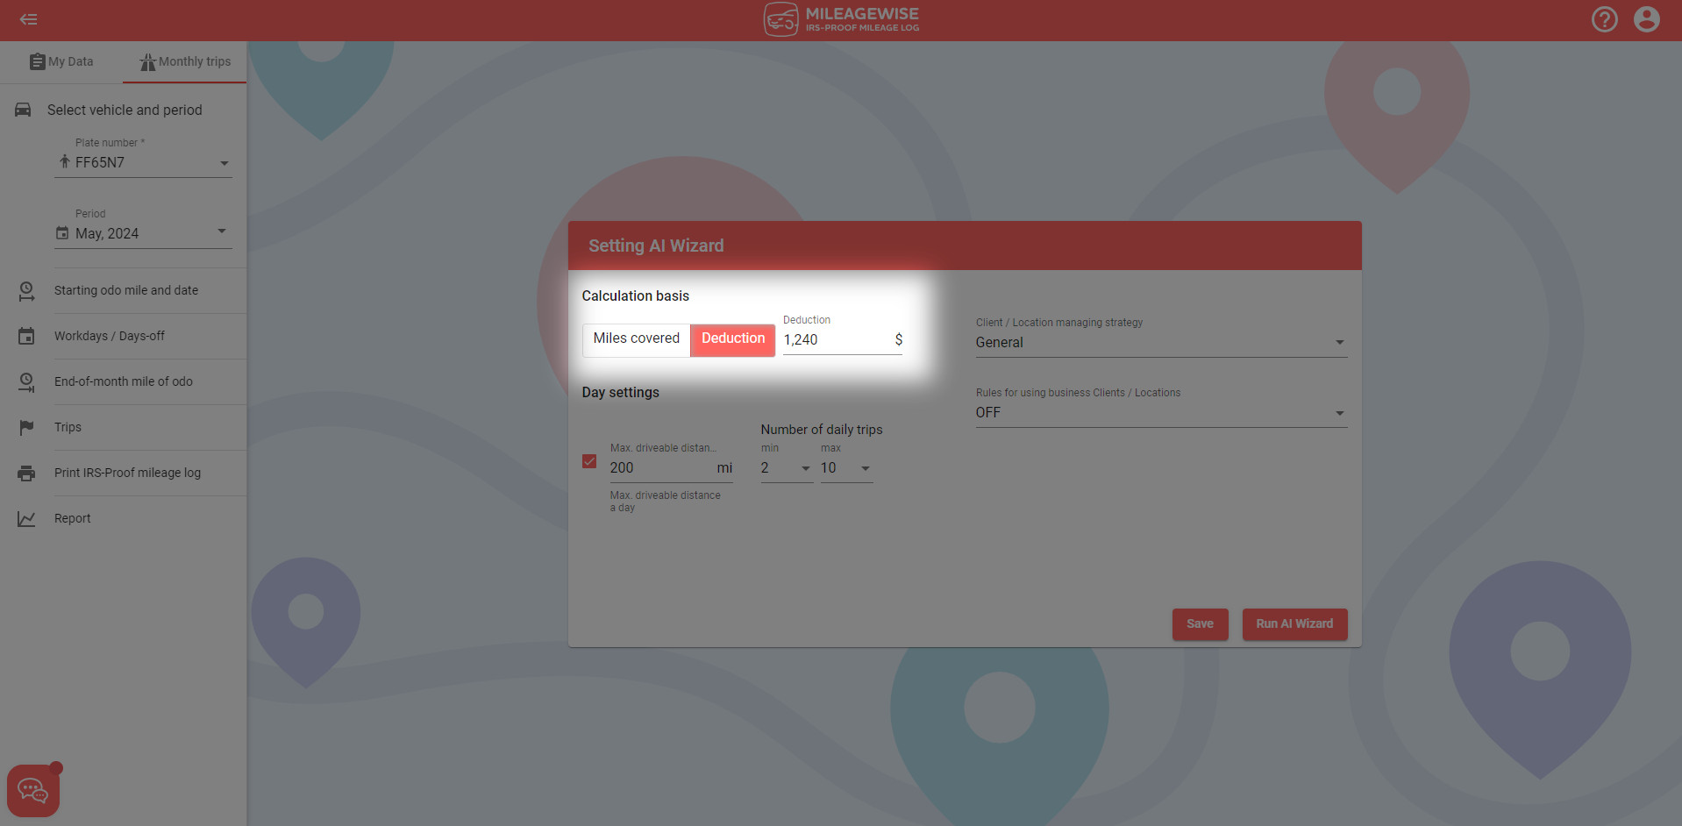Click the Run AI Wizard button
This screenshot has height=826, width=1682.
tap(1294, 623)
